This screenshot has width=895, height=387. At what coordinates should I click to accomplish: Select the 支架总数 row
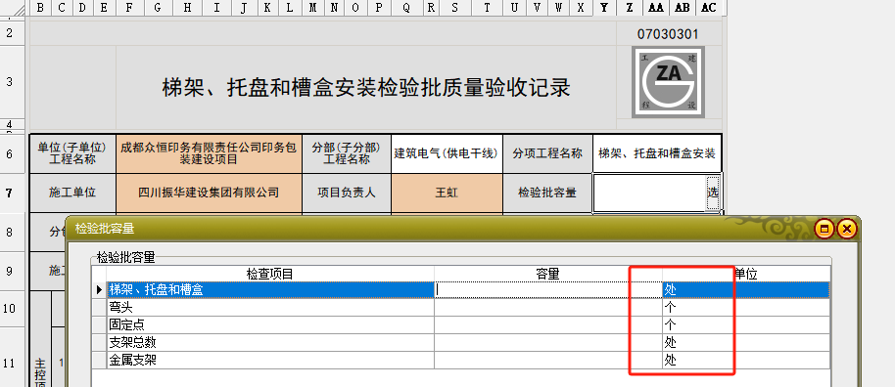[x=460, y=343]
